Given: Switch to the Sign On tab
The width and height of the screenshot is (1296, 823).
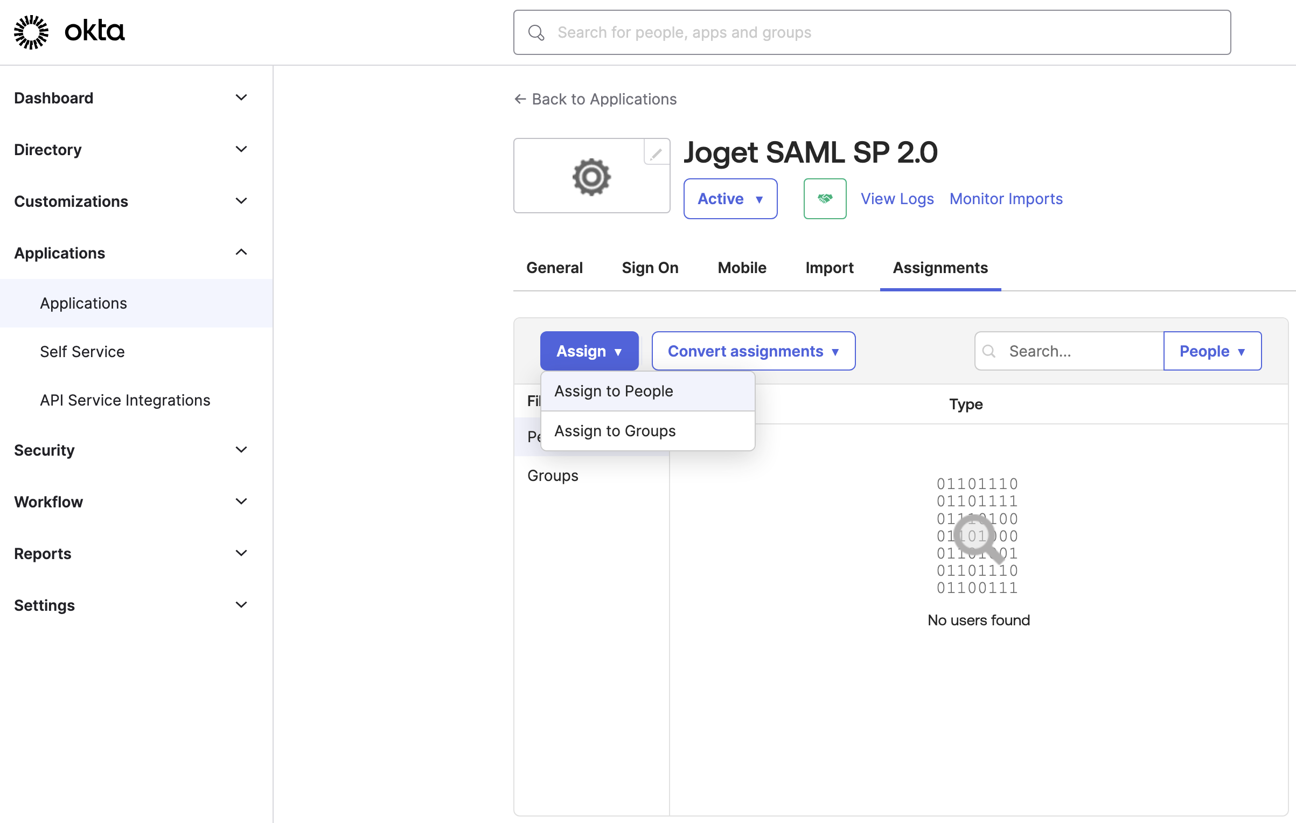Looking at the screenshot, I should [x=650, y=268].
